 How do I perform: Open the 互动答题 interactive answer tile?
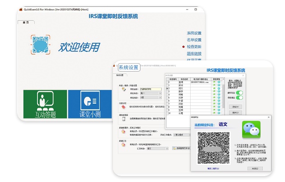[45, 105]
